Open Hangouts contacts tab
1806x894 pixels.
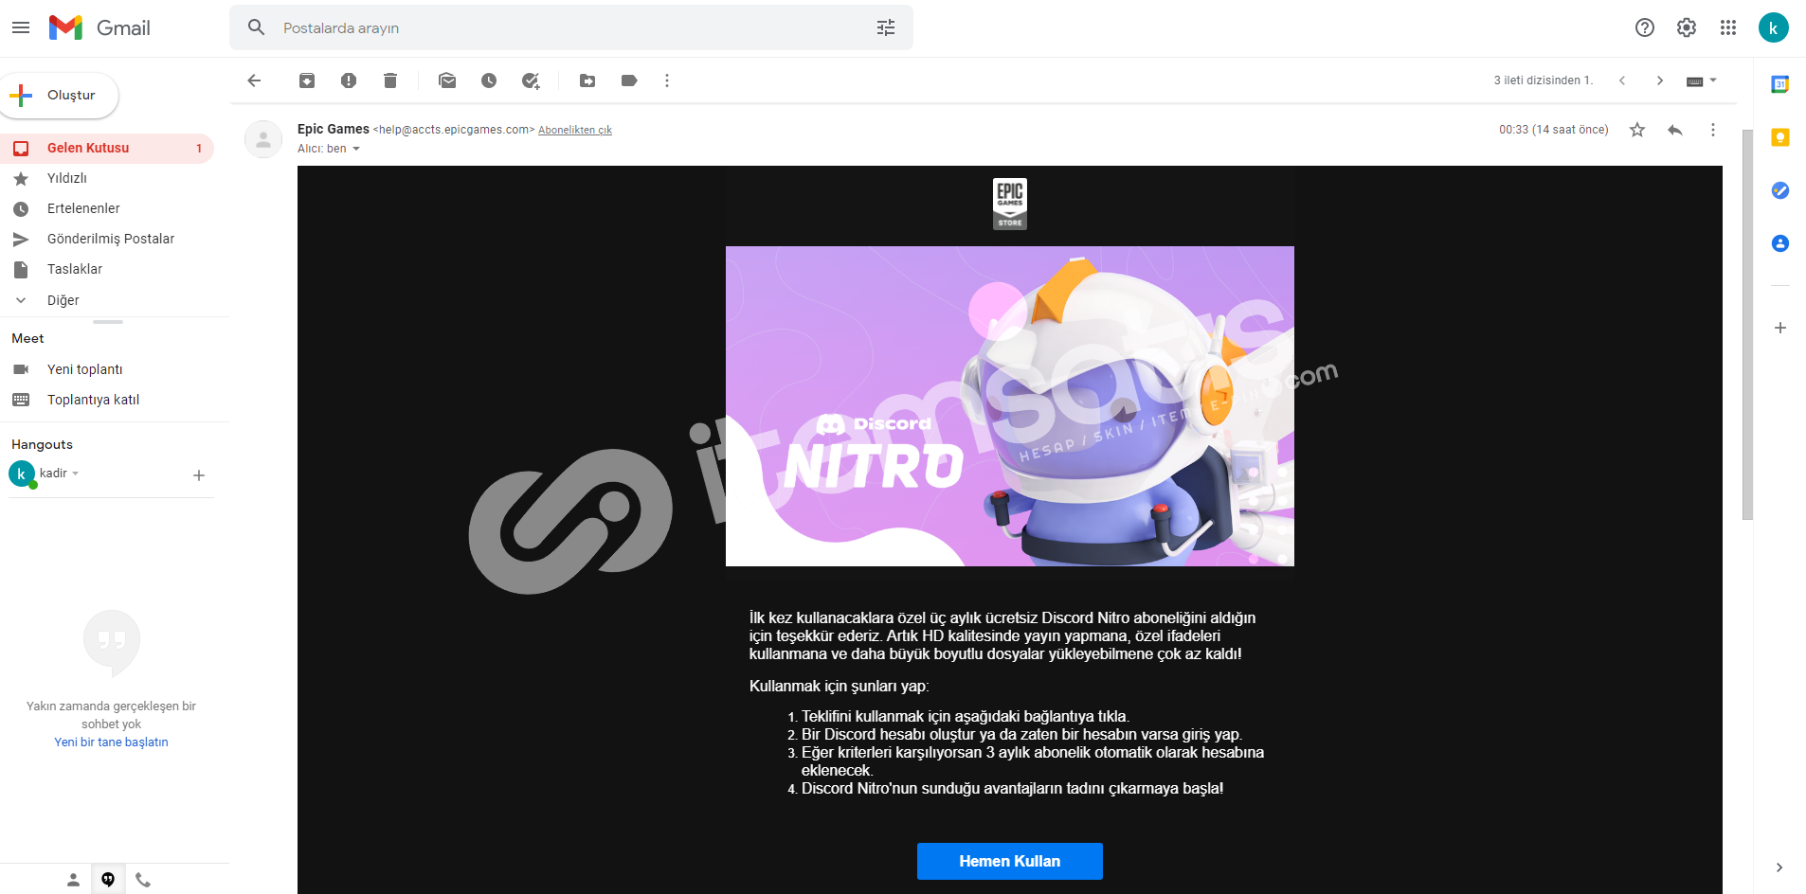pos(73,880)
